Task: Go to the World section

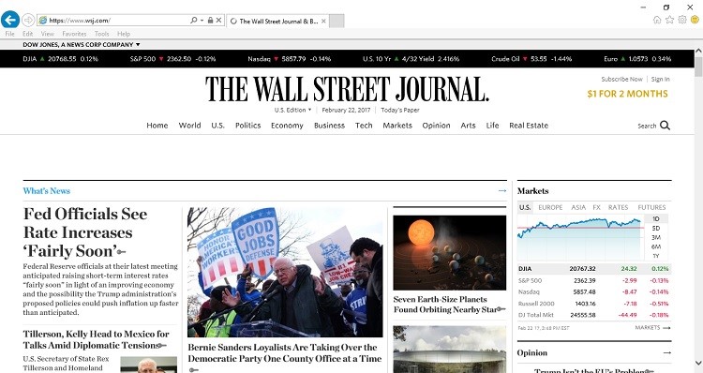Action: coord(189,126)
